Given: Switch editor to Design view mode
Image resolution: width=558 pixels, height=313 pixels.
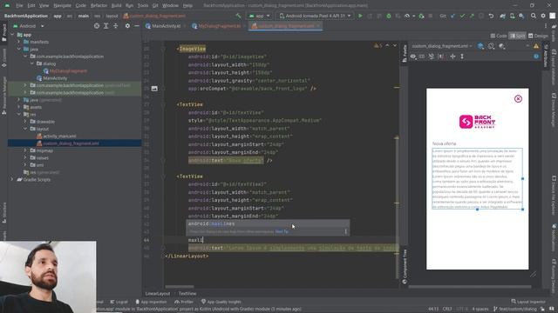Looking at the screenshot, I should coord(538,36).
